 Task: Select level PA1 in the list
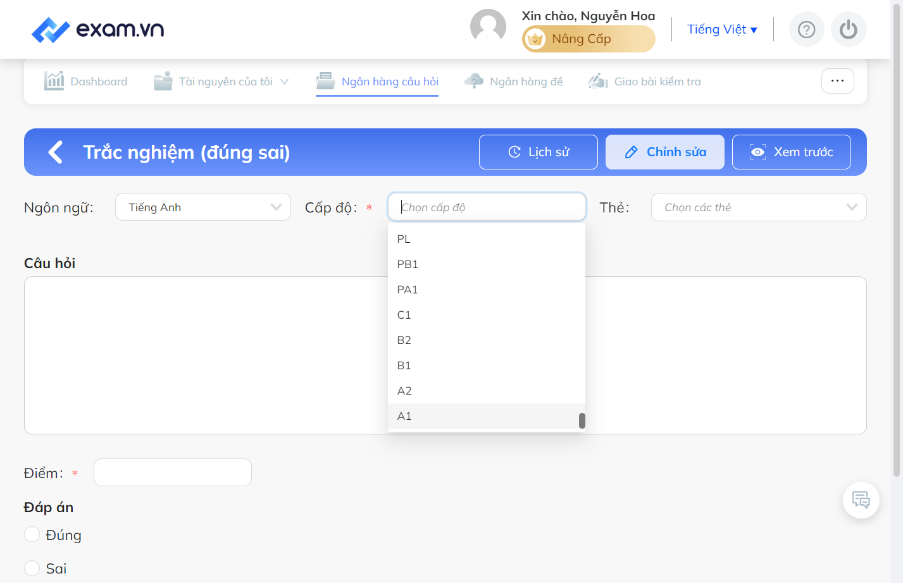486,290
